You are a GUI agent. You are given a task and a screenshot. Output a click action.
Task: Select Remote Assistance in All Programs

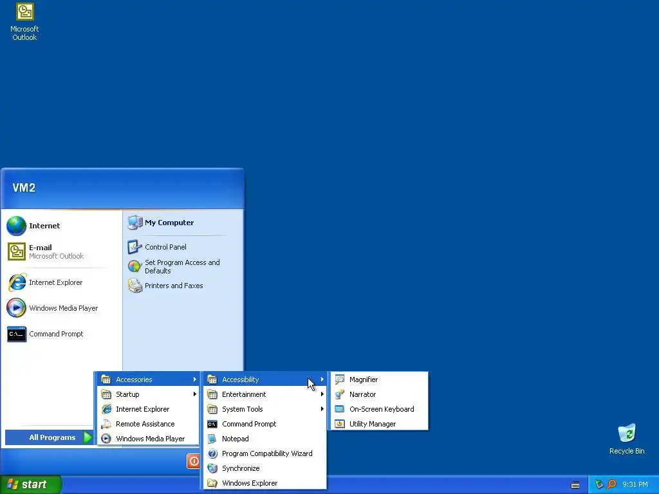click(149, 424)
